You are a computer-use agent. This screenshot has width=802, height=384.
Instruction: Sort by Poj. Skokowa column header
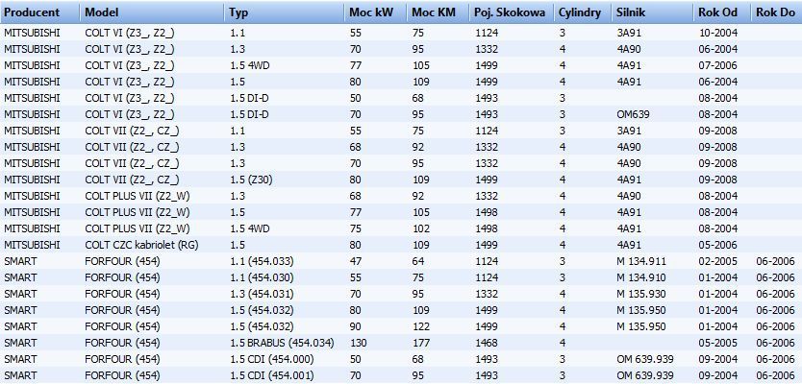[x=512, y=12]
